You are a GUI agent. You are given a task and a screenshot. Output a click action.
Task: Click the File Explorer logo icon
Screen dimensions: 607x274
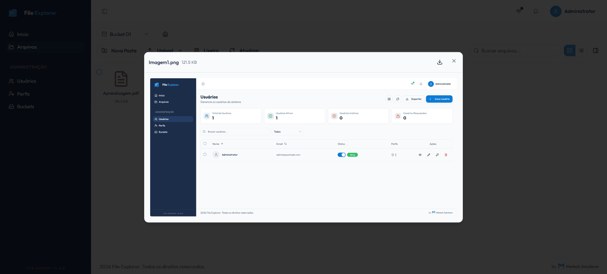[13, 13]
